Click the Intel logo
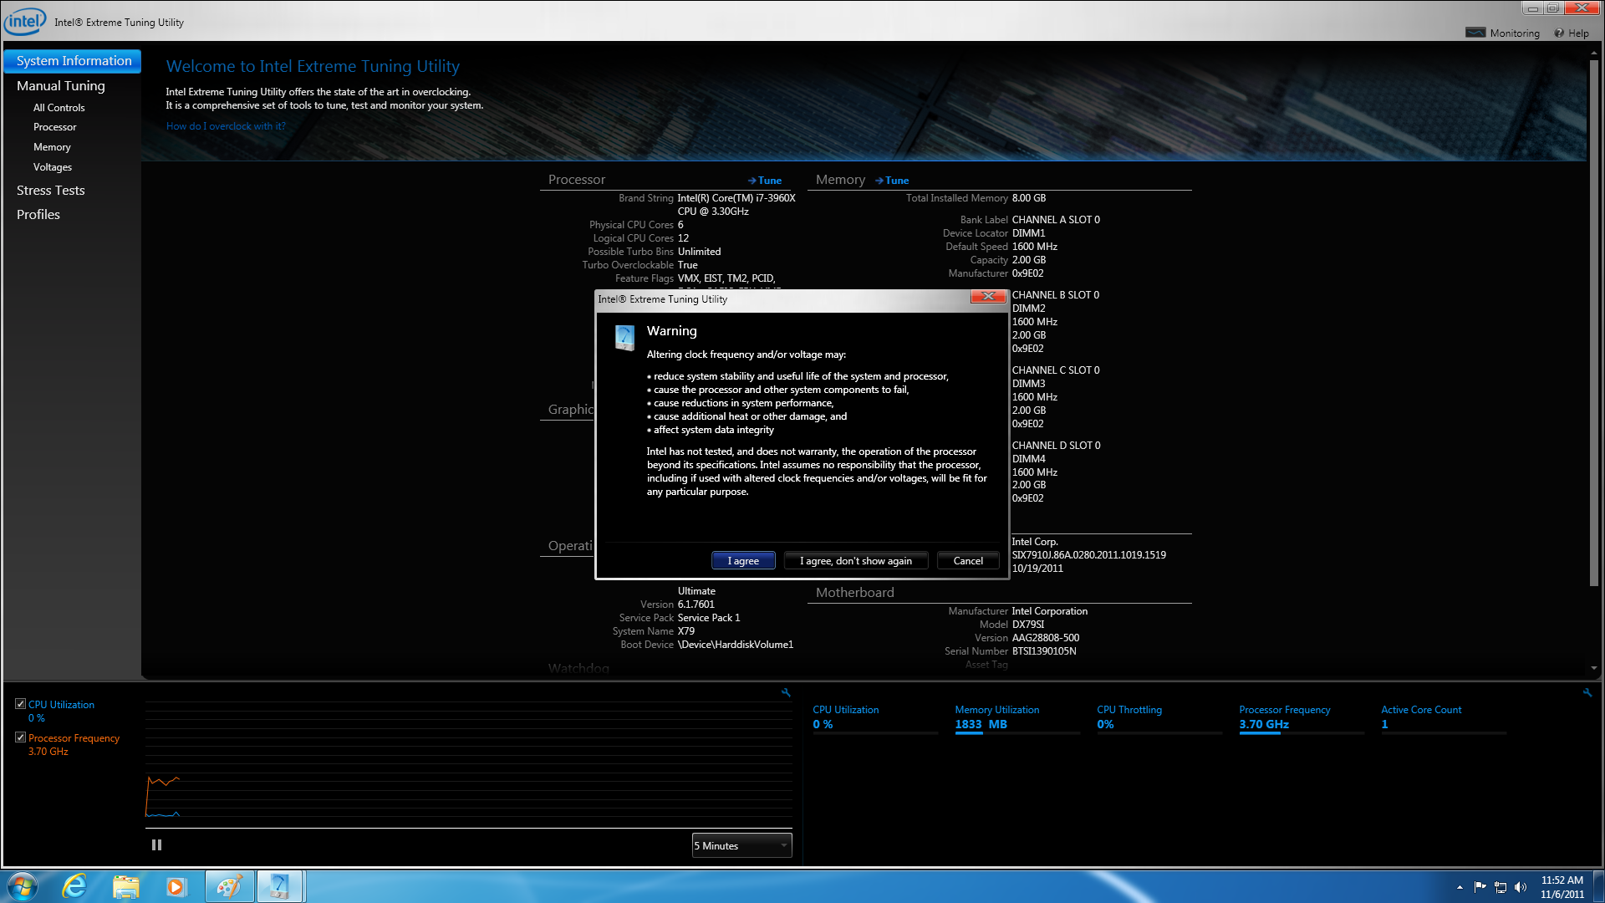The image size is (1605, 903). [25, 21]
